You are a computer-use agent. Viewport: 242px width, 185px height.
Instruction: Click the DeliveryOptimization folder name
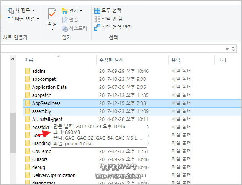[x=54, y=175]
